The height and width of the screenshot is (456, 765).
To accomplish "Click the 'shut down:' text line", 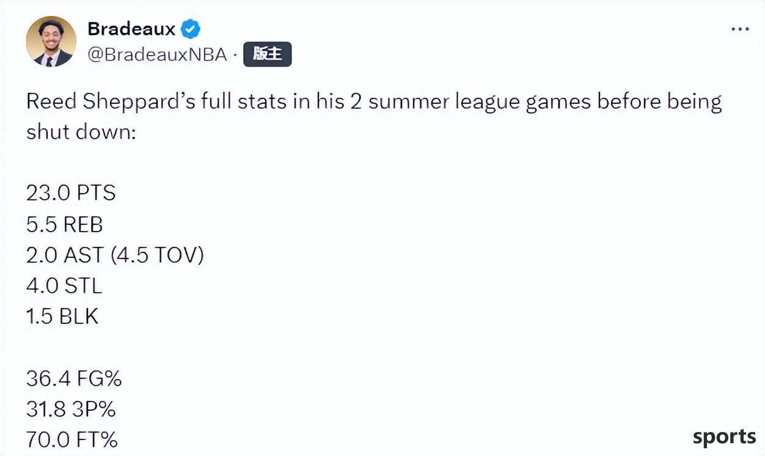I will (80, 132).
